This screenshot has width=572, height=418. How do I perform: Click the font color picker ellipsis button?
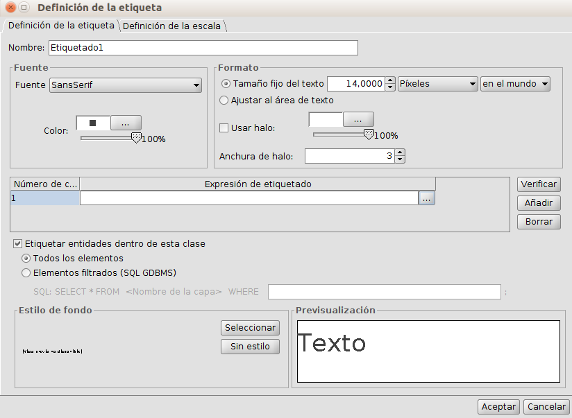click(x=126, y=123)
